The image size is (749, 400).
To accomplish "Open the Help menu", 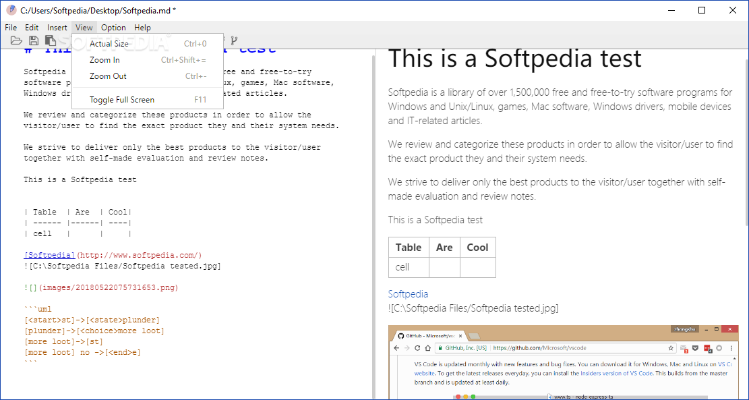I will point(142,28).
